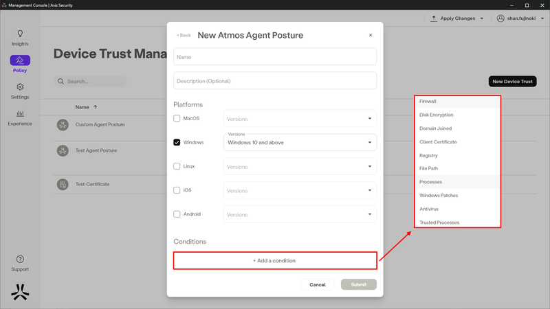Close the New Atmos Agent Posture dialog

click(x=371, y=35)
